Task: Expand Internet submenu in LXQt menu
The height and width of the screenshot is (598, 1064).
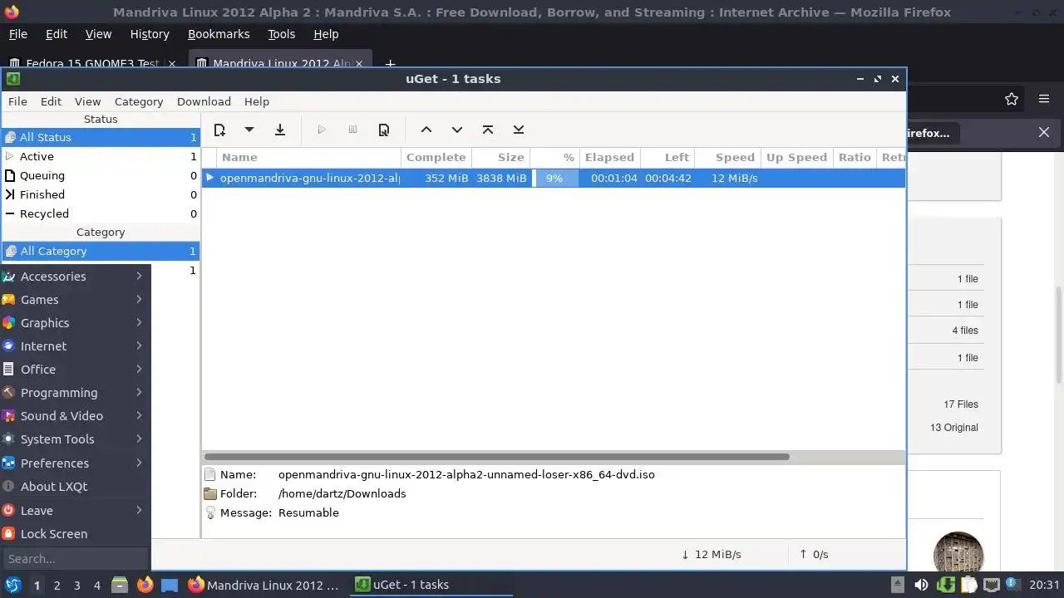Action: coord(76,346)
